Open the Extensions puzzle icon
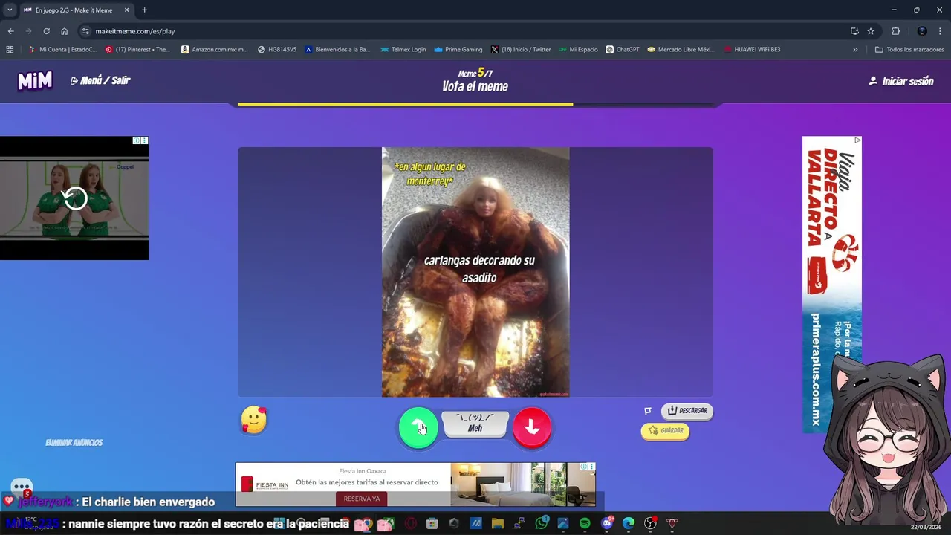This screenshot has height=535, width=951. click(895, 31)
